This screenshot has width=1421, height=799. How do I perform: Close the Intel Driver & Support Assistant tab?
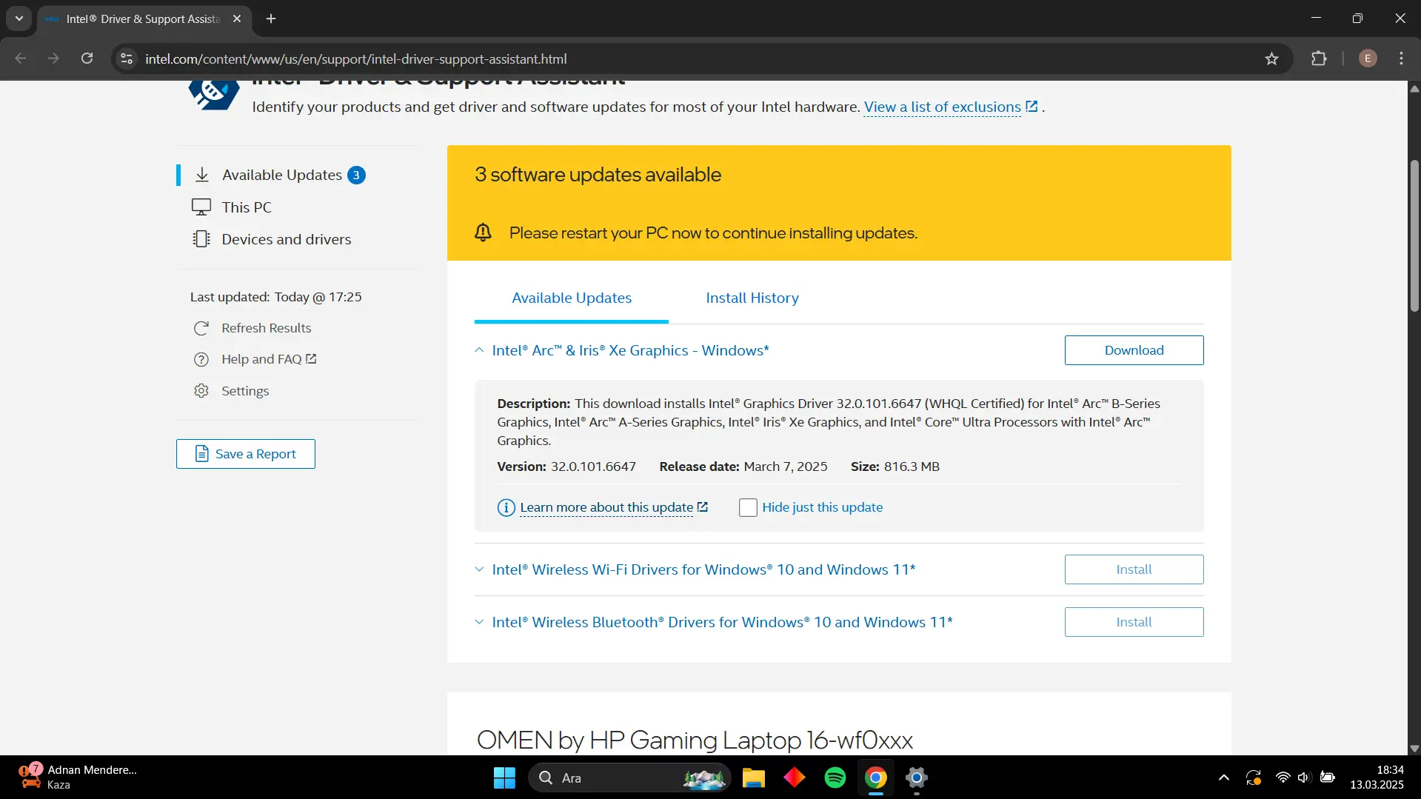click(x=237, y=19)
